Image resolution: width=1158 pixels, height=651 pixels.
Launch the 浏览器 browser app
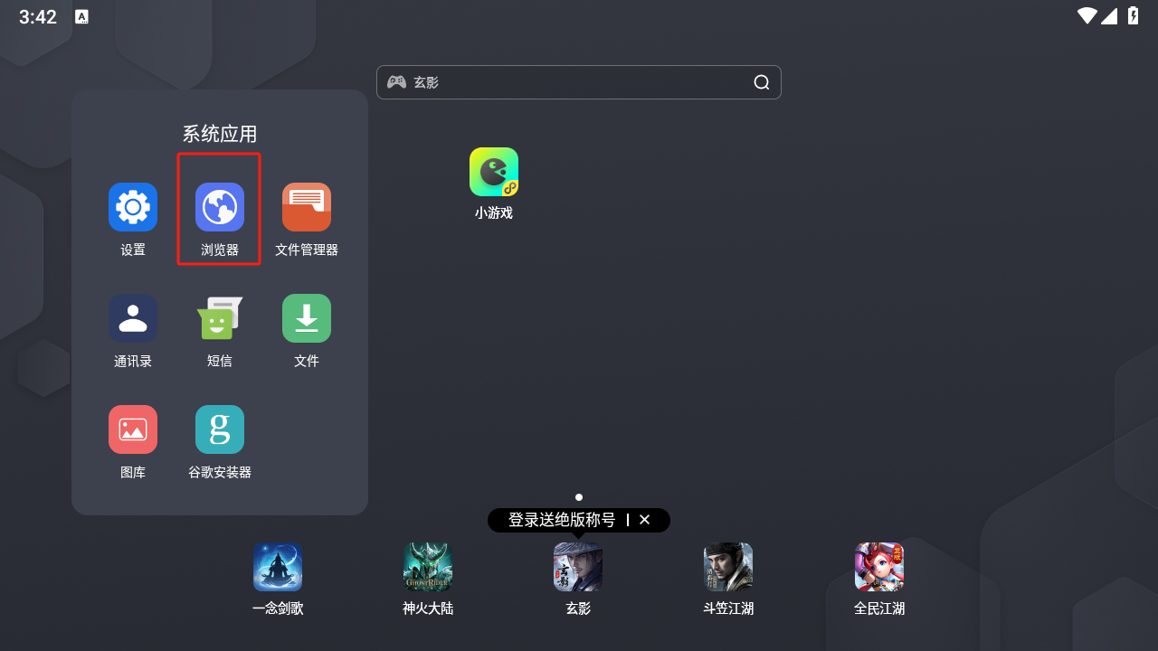tap(220, 207)
